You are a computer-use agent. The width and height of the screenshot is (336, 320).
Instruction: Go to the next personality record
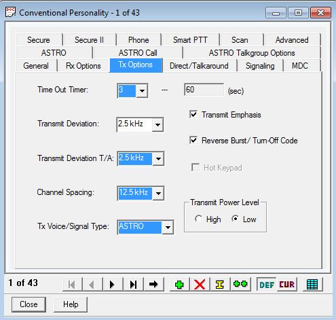tap(113, 284)
